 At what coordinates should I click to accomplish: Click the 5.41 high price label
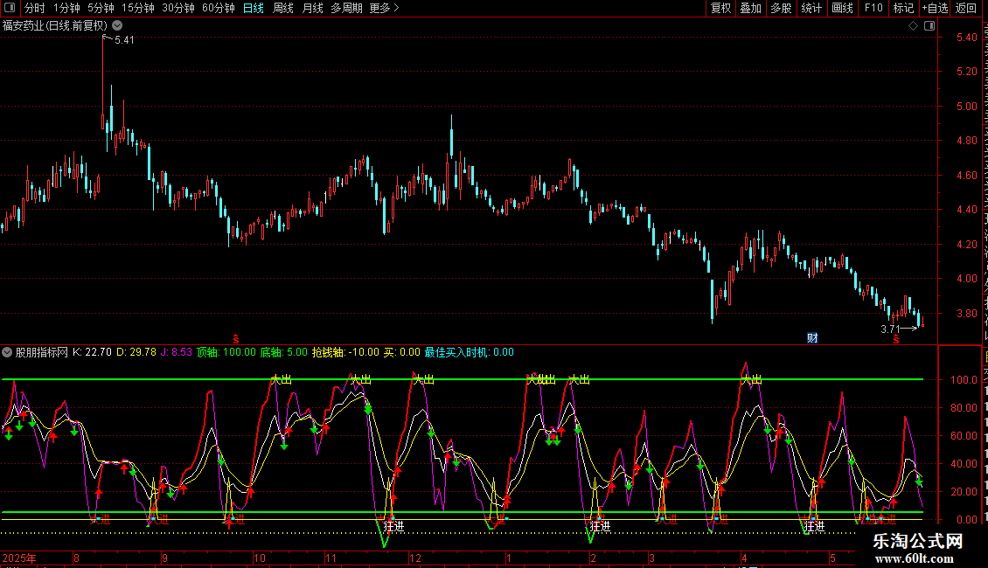pos(124,39)
